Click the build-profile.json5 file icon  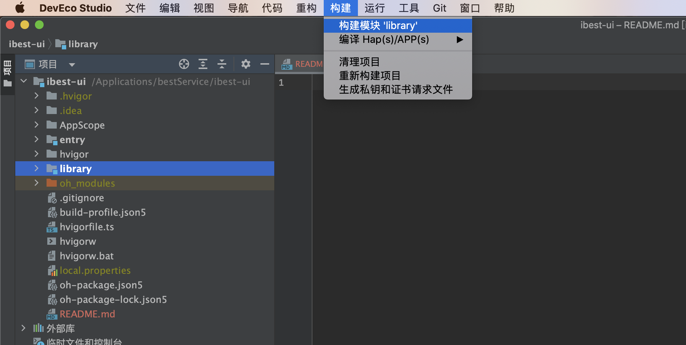[x=52, y=212]
